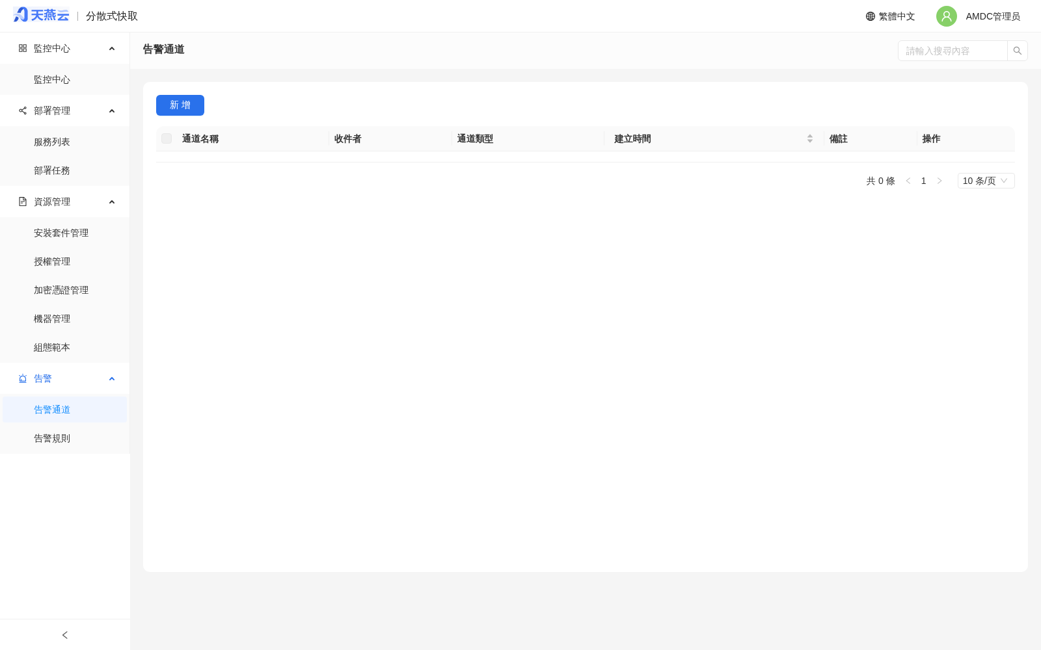Open the 10 条/页 page size dropdown

(x=986, y=181)
